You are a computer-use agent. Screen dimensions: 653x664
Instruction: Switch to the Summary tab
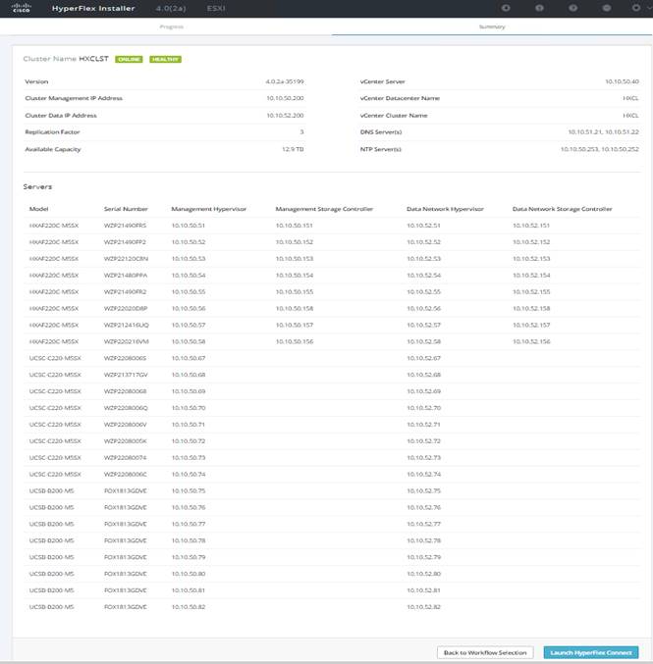click(x=492, y=26)
